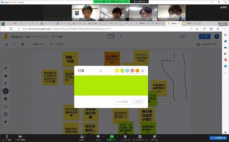Click the blue Leave room button

click(218, 138)
